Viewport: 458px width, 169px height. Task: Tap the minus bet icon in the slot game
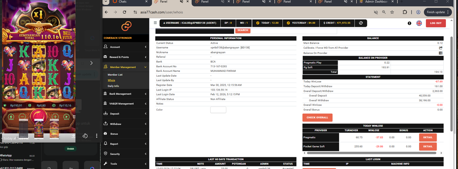click(23, 116)
